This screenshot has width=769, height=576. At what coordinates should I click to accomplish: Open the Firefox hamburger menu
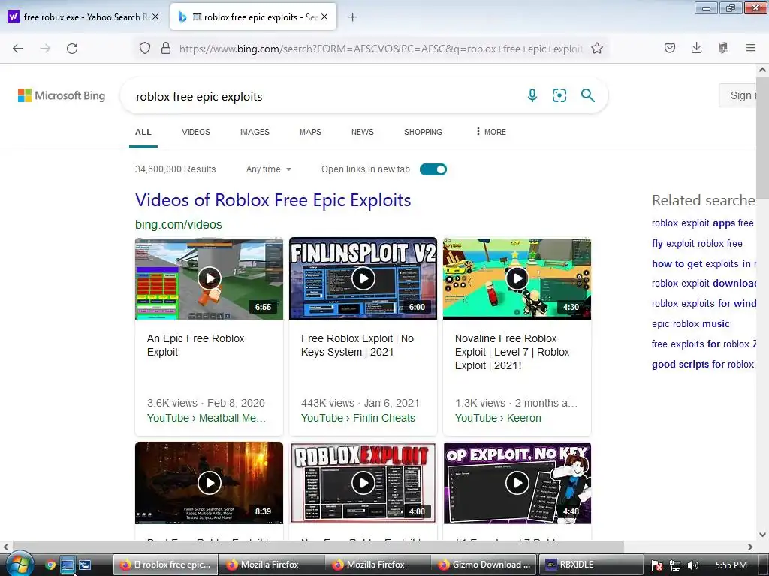pos(751,48)
